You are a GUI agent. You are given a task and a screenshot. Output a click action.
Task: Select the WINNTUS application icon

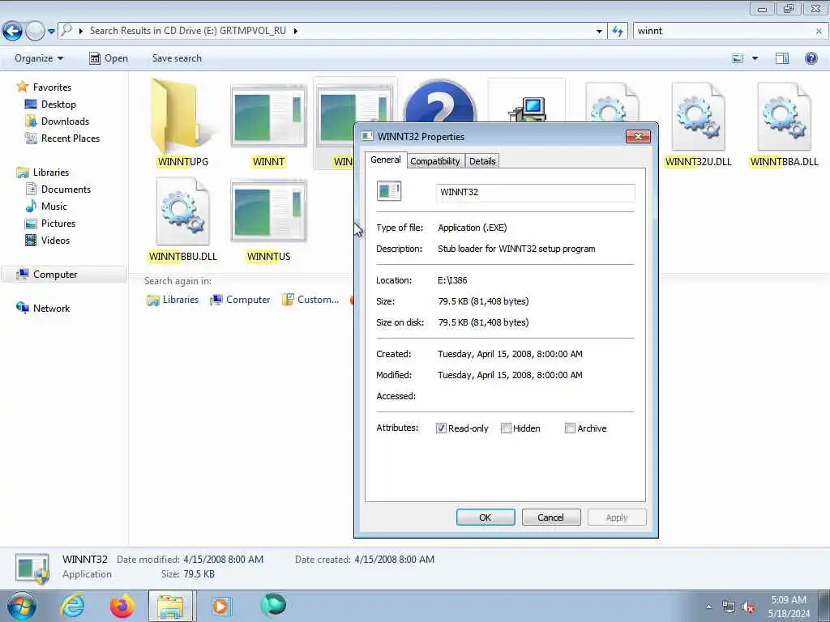coord(268,211)
